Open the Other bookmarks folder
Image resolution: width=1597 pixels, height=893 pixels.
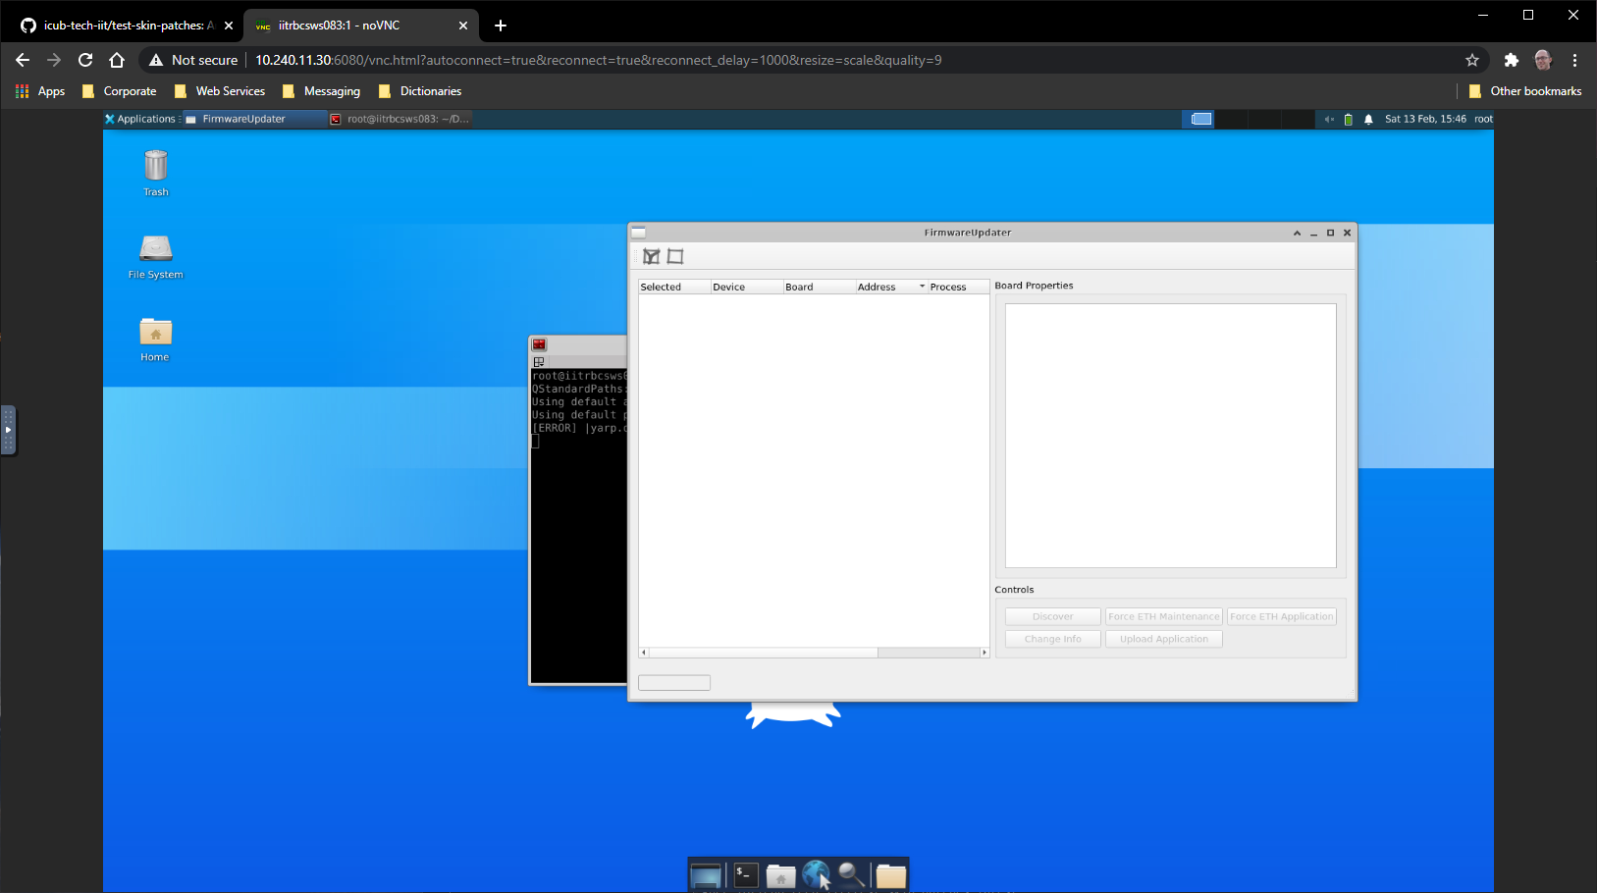(1525, 91)
